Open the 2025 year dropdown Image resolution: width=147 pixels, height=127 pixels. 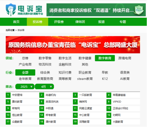click(x=25, y=87)
